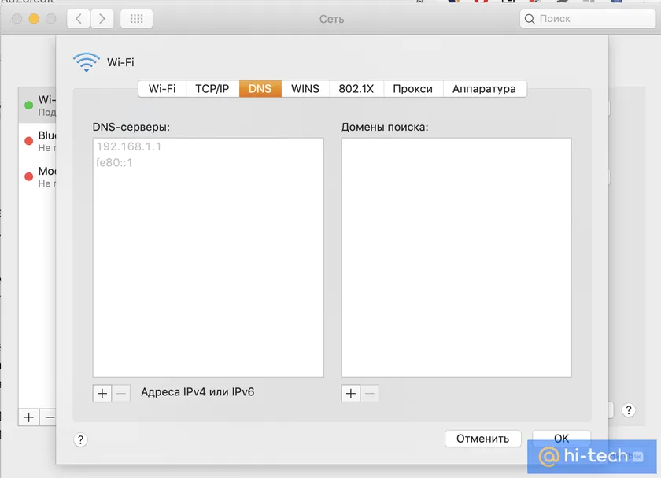Select Bluetooth service in sidebar list
The height and width of the screenshot is (478, 661).
[38, 141]
